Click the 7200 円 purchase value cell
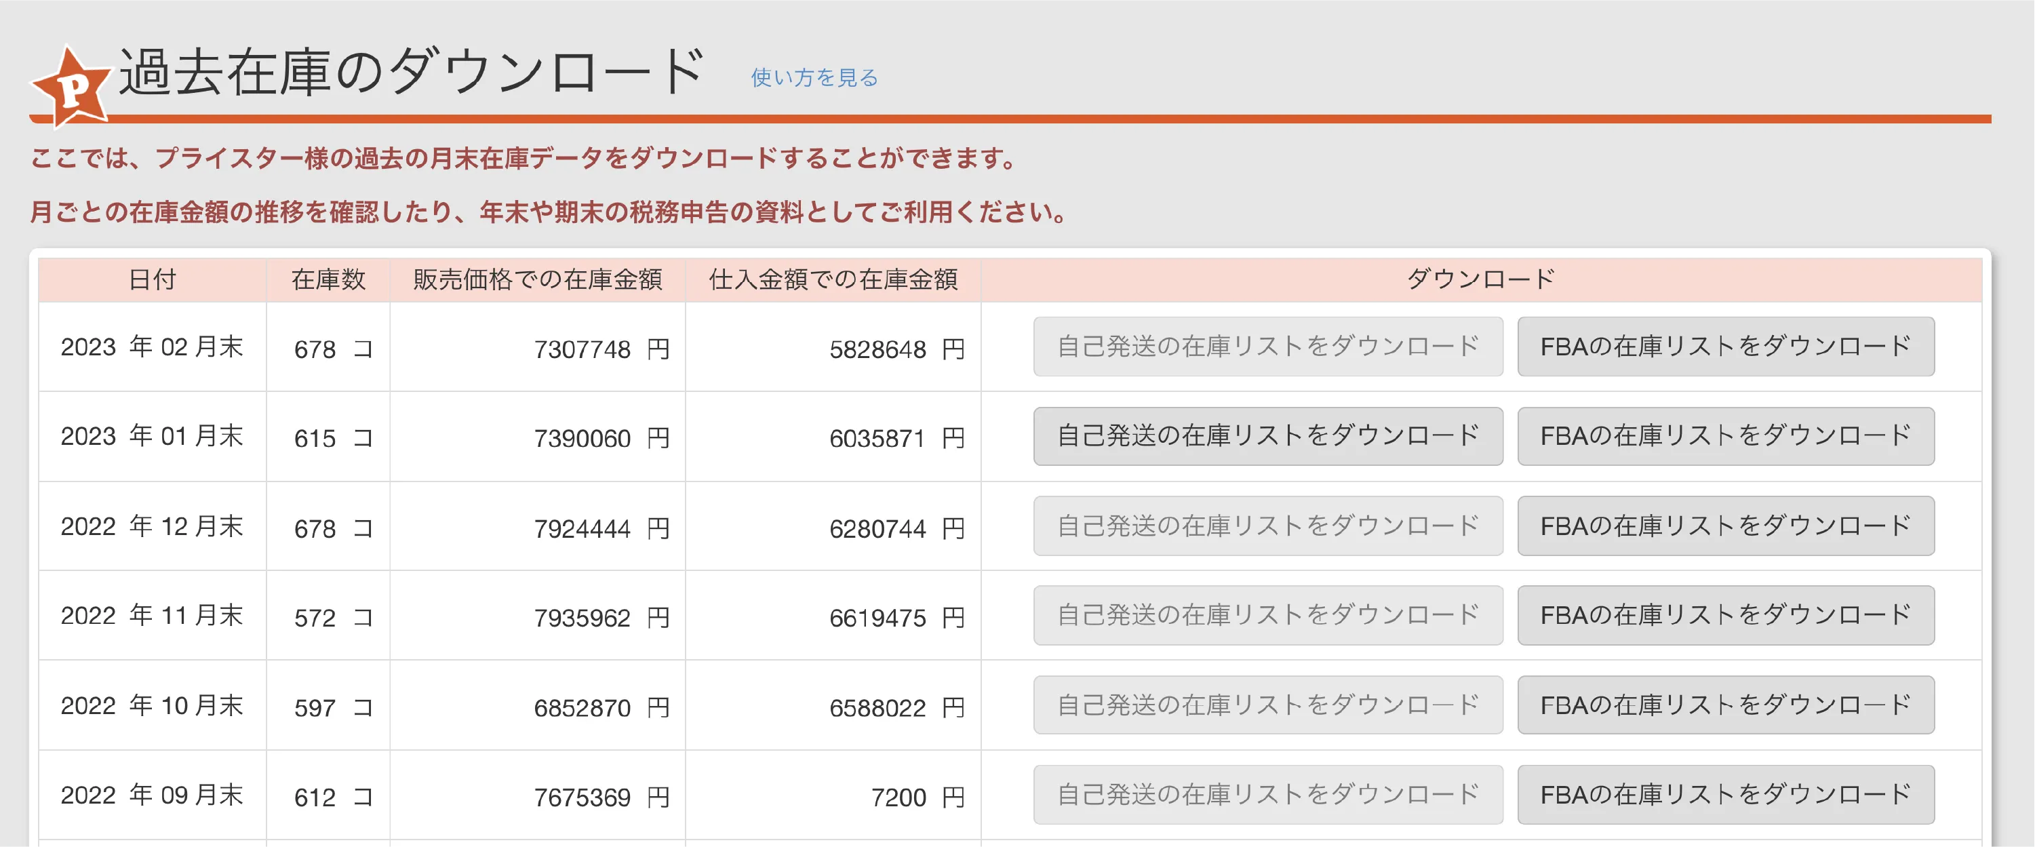Image resolution: width=2035 pixels, height=847 pixels. tap(833, 796)
